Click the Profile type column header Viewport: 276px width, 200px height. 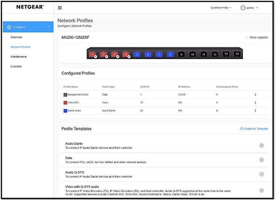pyautogui.click(x=109, y=87)
